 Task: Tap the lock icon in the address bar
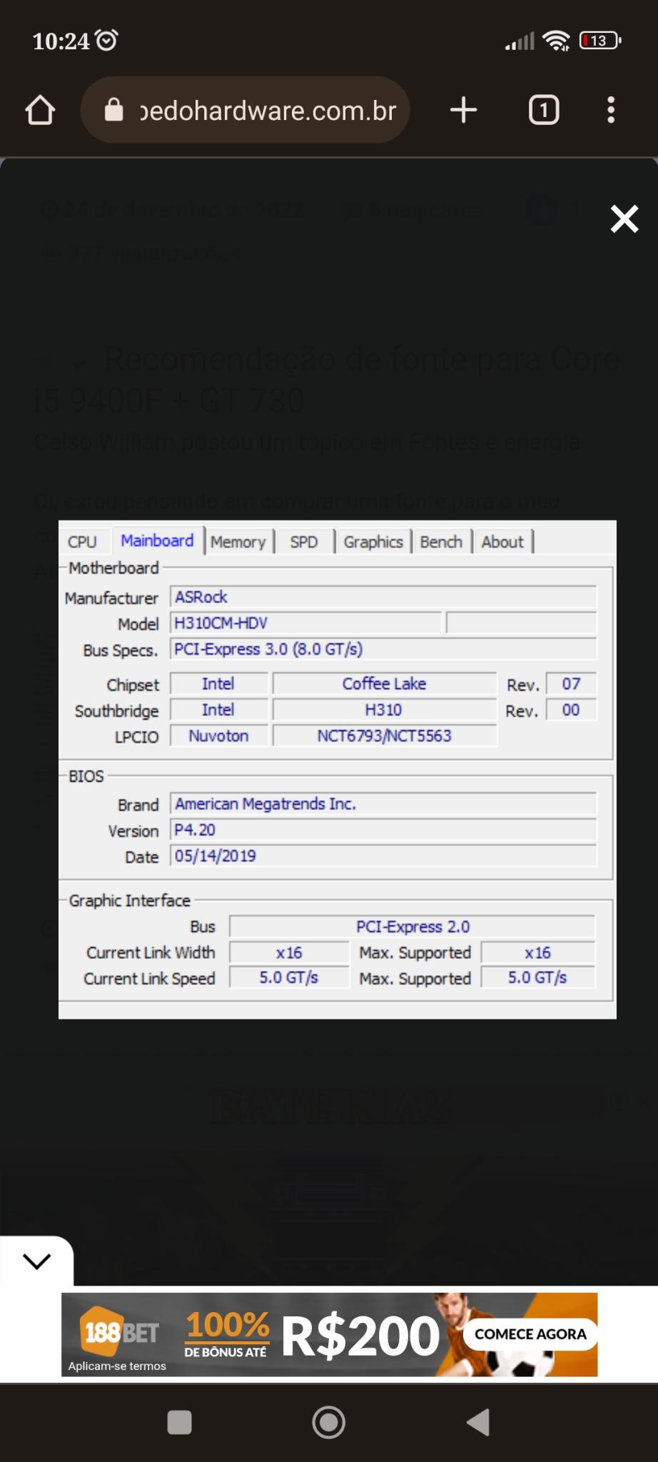click(114, 110)
